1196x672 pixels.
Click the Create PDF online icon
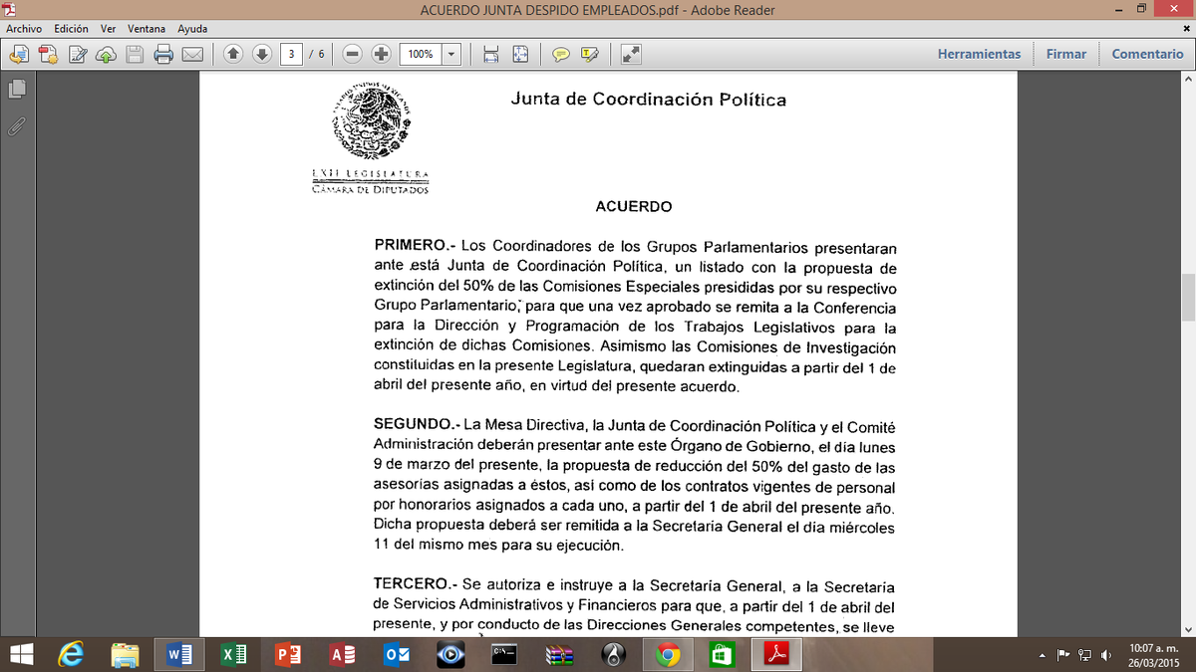(48, 54)
